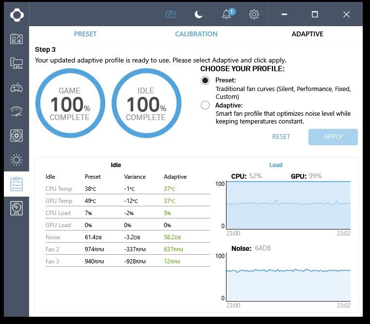
Task: Switch to the PRESET tab
Action: click(85, 34)
